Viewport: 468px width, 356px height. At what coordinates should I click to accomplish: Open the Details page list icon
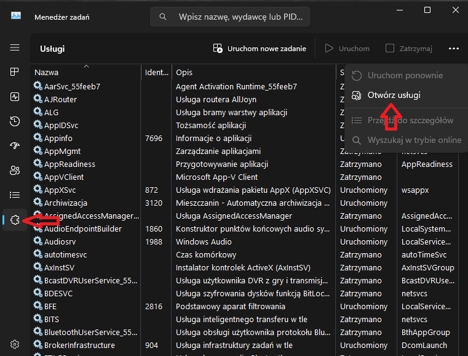(15, 195)
